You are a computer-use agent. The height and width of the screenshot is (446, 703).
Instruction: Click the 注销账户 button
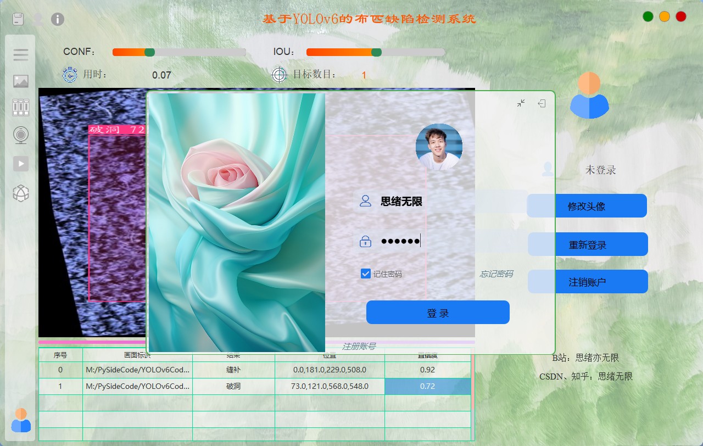pyautogui.click(x=588, y=282)
